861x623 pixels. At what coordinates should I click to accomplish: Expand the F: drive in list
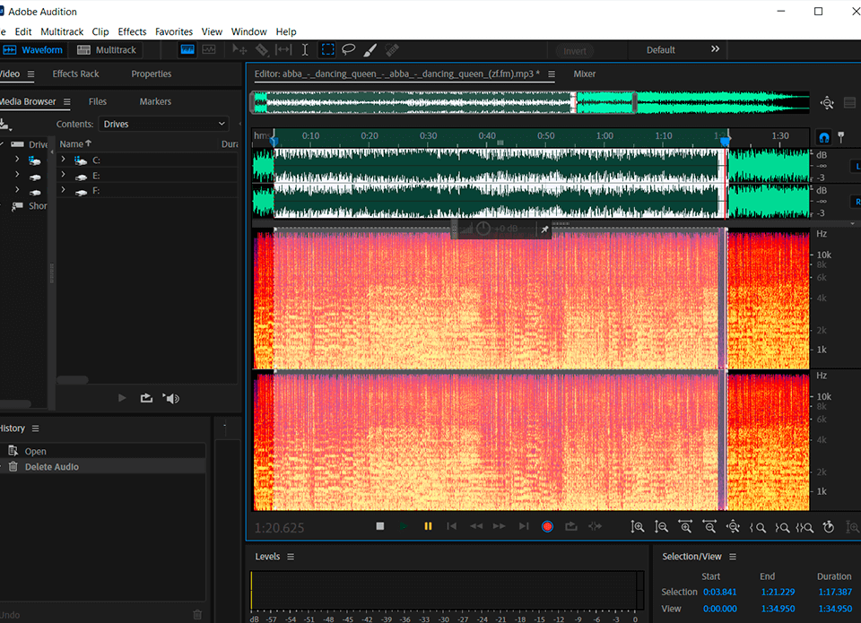pos(63,190)
